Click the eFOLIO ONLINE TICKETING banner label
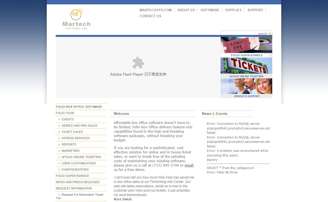 pyautogui.click(x=247, y=76)
